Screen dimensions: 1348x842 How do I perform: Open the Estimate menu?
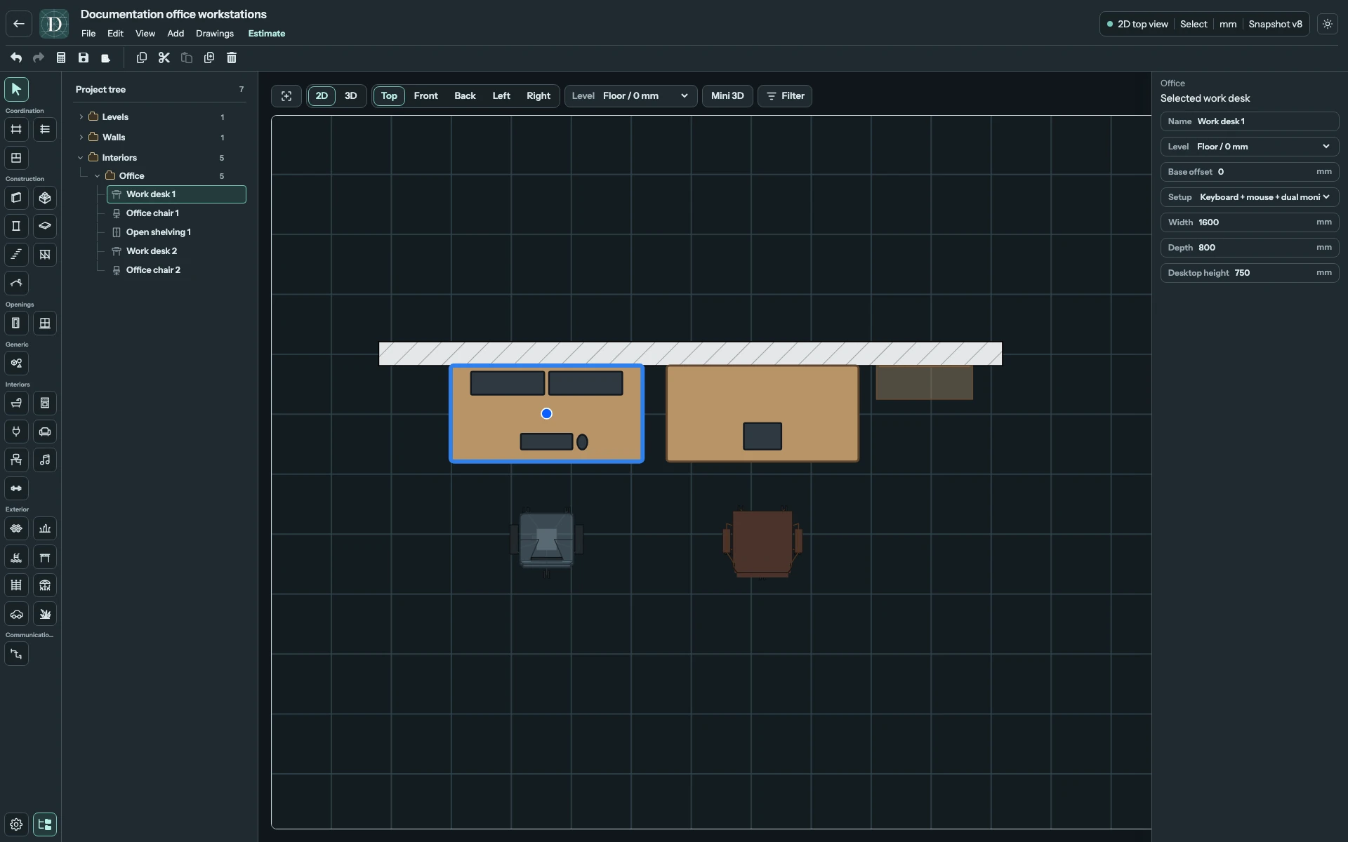coord(267,34)
